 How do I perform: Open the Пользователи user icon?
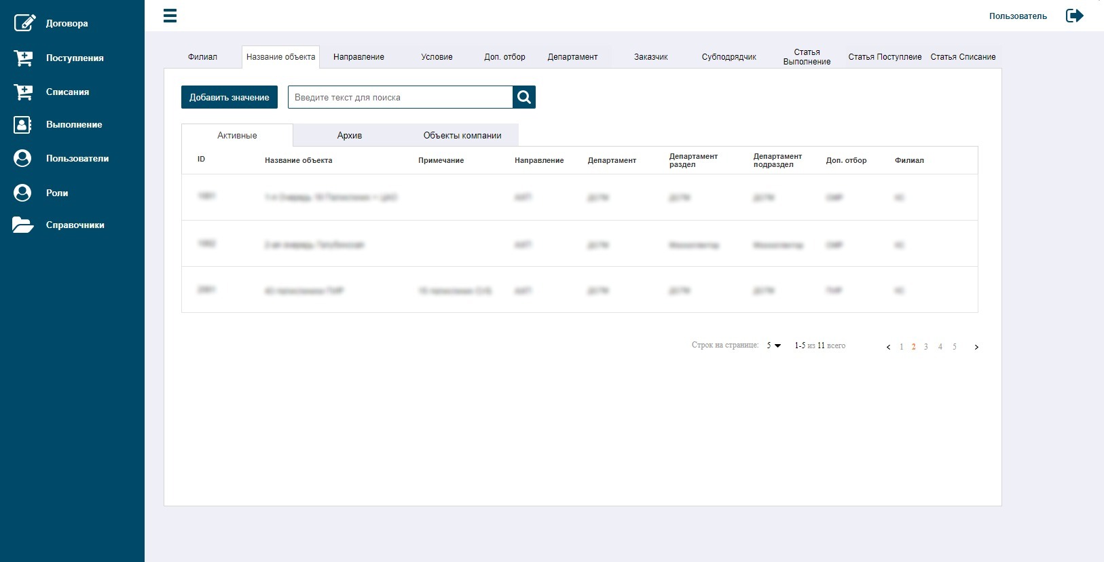(22, 158)
